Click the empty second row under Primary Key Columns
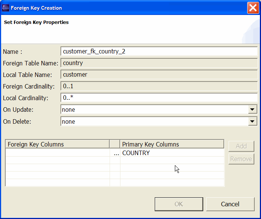The width and height of the screenshot is (261, 219). [x=172, y=160]
